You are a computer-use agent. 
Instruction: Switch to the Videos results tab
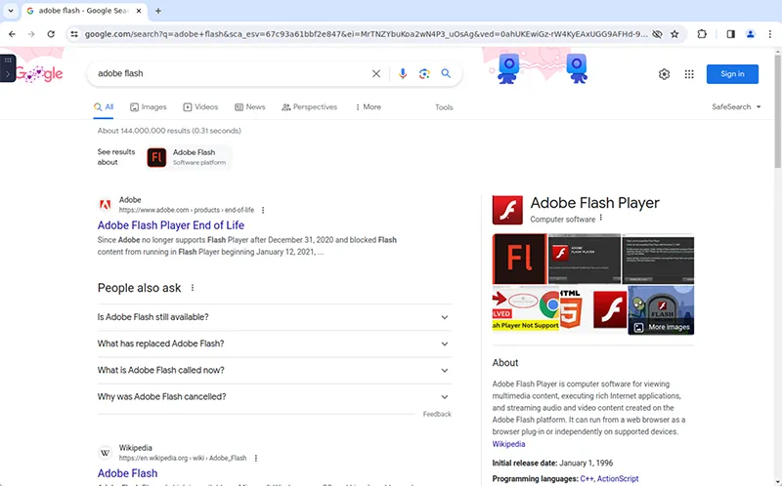click(x=199, y=107)
